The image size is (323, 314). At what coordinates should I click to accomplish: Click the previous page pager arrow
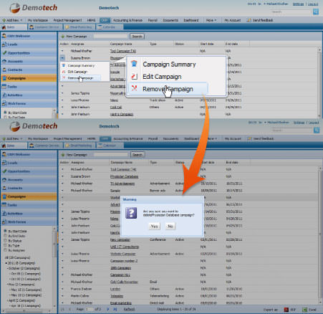coord(69,309)
